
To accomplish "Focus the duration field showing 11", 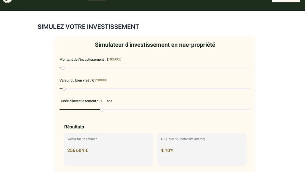I will 102,101.
